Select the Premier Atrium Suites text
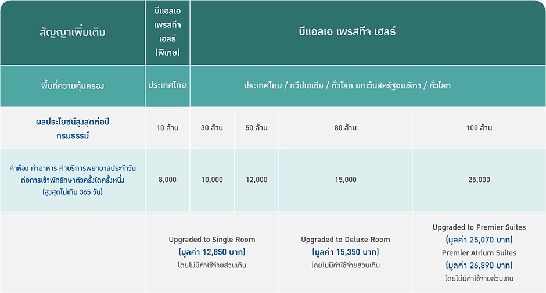Image resolution: width=546 pixels, height=293 pixels. pos(479,253)
